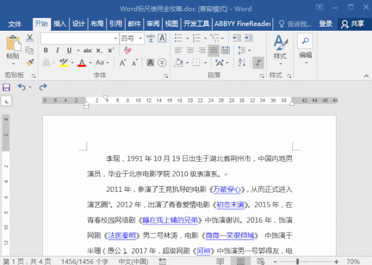Viewport: 372px width, 265px height.
Task: Open the 万箭穿心 hyperlink in document
Action: pos(227,190)
